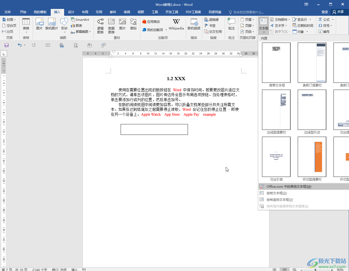
Task: Open the 形状 shapes gallery
Action: pyautogui.click(x=64, y=25)
